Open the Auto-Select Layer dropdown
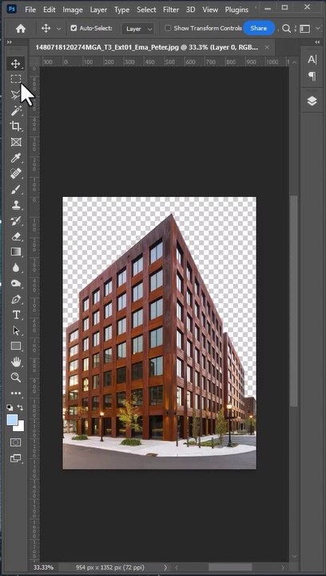Image resolution: width=326 pixels, height=576 pixels. click(138, 29)
